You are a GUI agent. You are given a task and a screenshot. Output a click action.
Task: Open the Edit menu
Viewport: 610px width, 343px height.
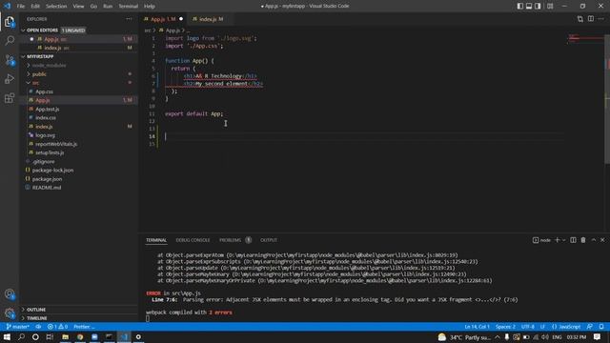point(35,6)
